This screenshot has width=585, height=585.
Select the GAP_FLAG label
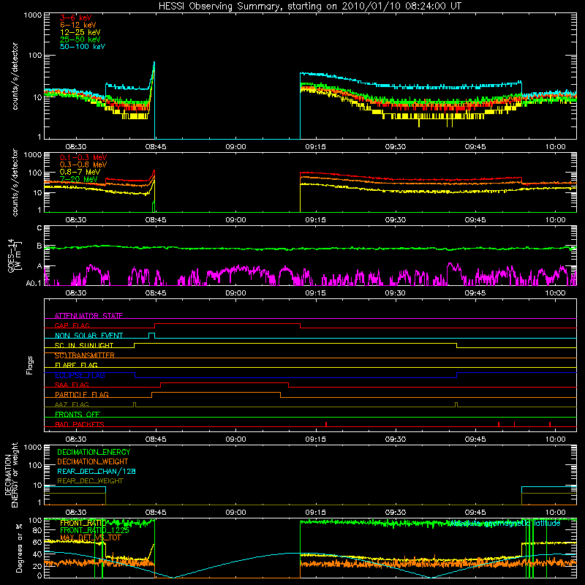pos(72,325)
